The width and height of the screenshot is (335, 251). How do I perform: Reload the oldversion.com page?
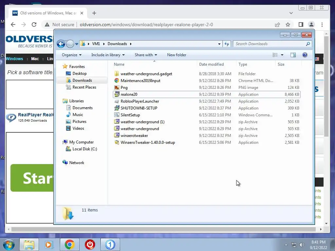pos(34,25)
